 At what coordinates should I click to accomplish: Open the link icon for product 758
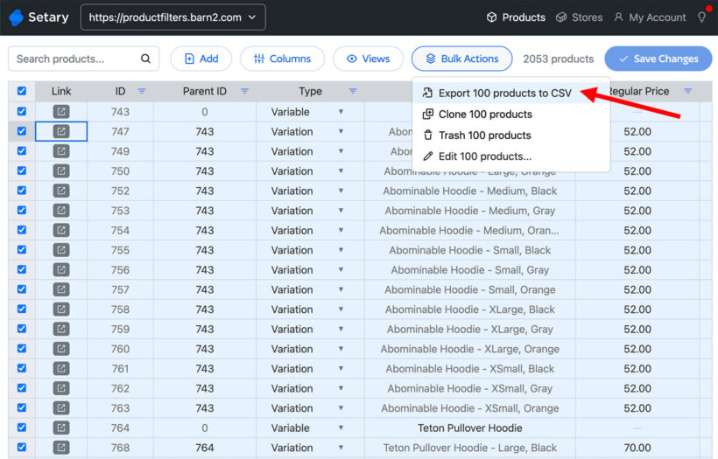tap(61, 309)
